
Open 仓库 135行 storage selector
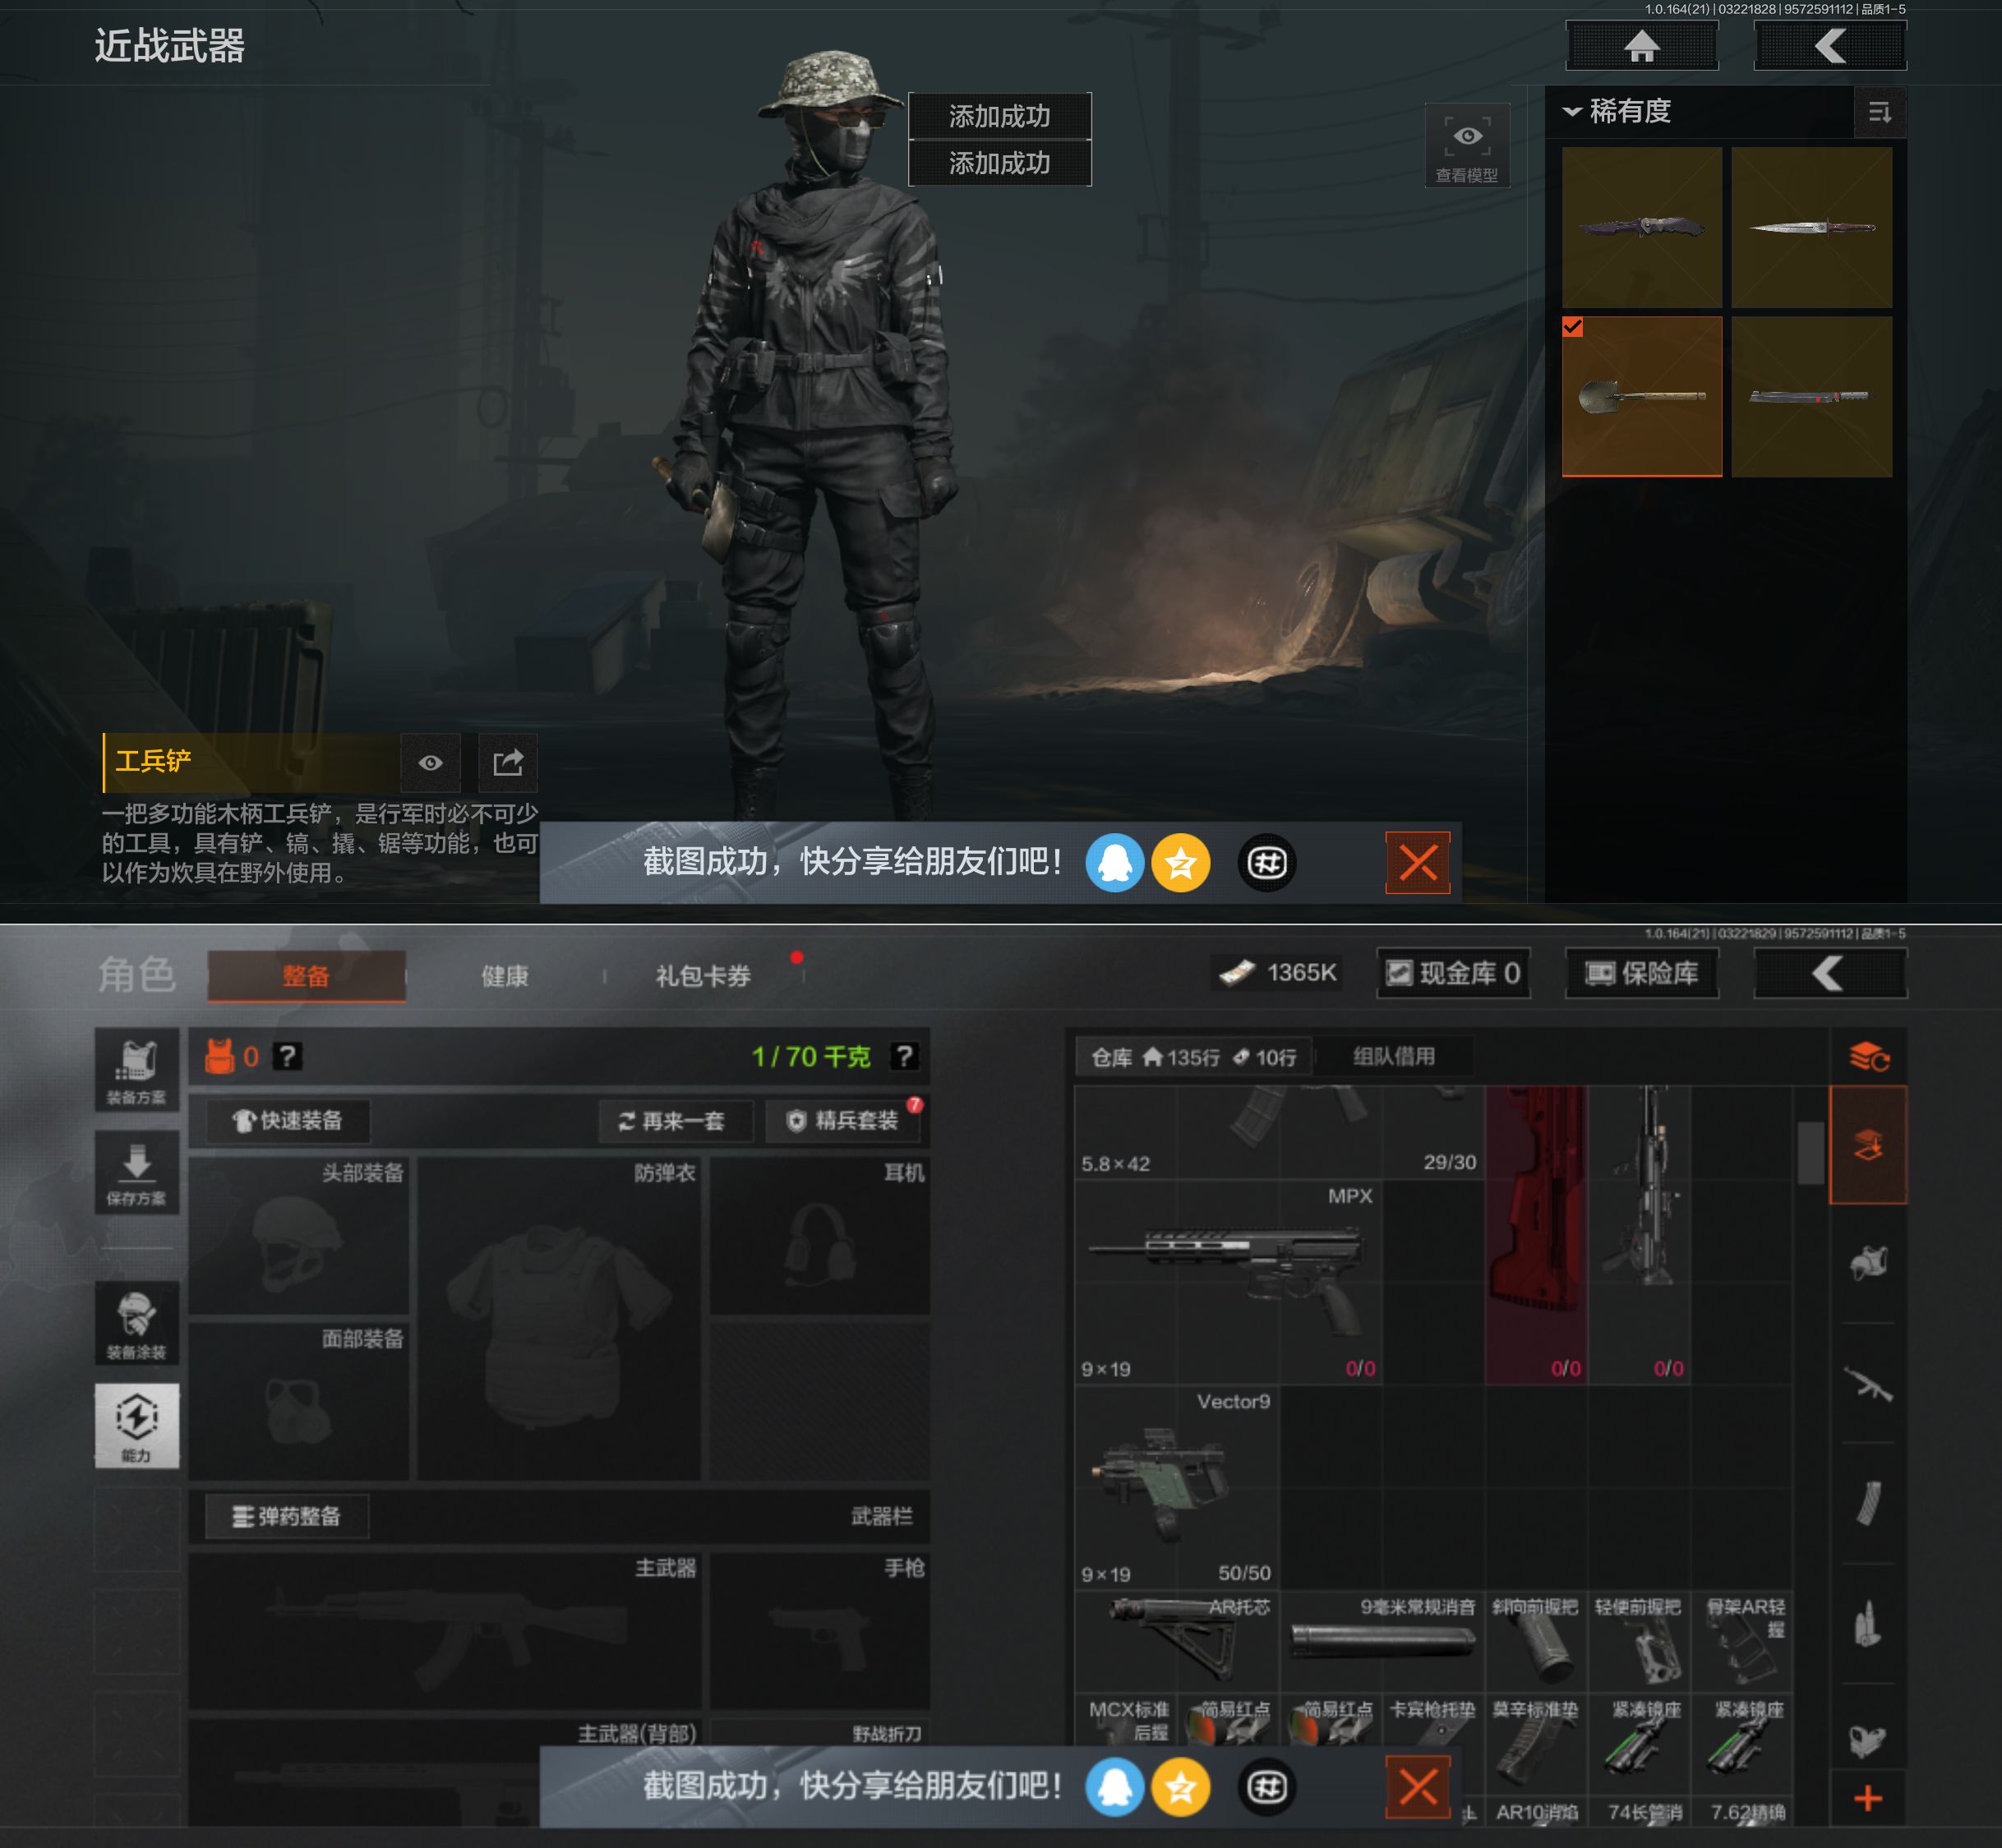(1193, 1057)
